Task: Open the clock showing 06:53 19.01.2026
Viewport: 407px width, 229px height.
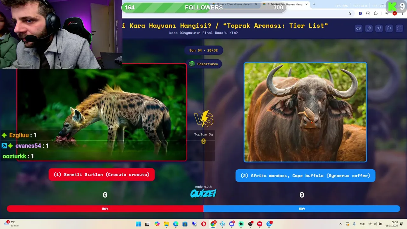Action: coord(391,224)
